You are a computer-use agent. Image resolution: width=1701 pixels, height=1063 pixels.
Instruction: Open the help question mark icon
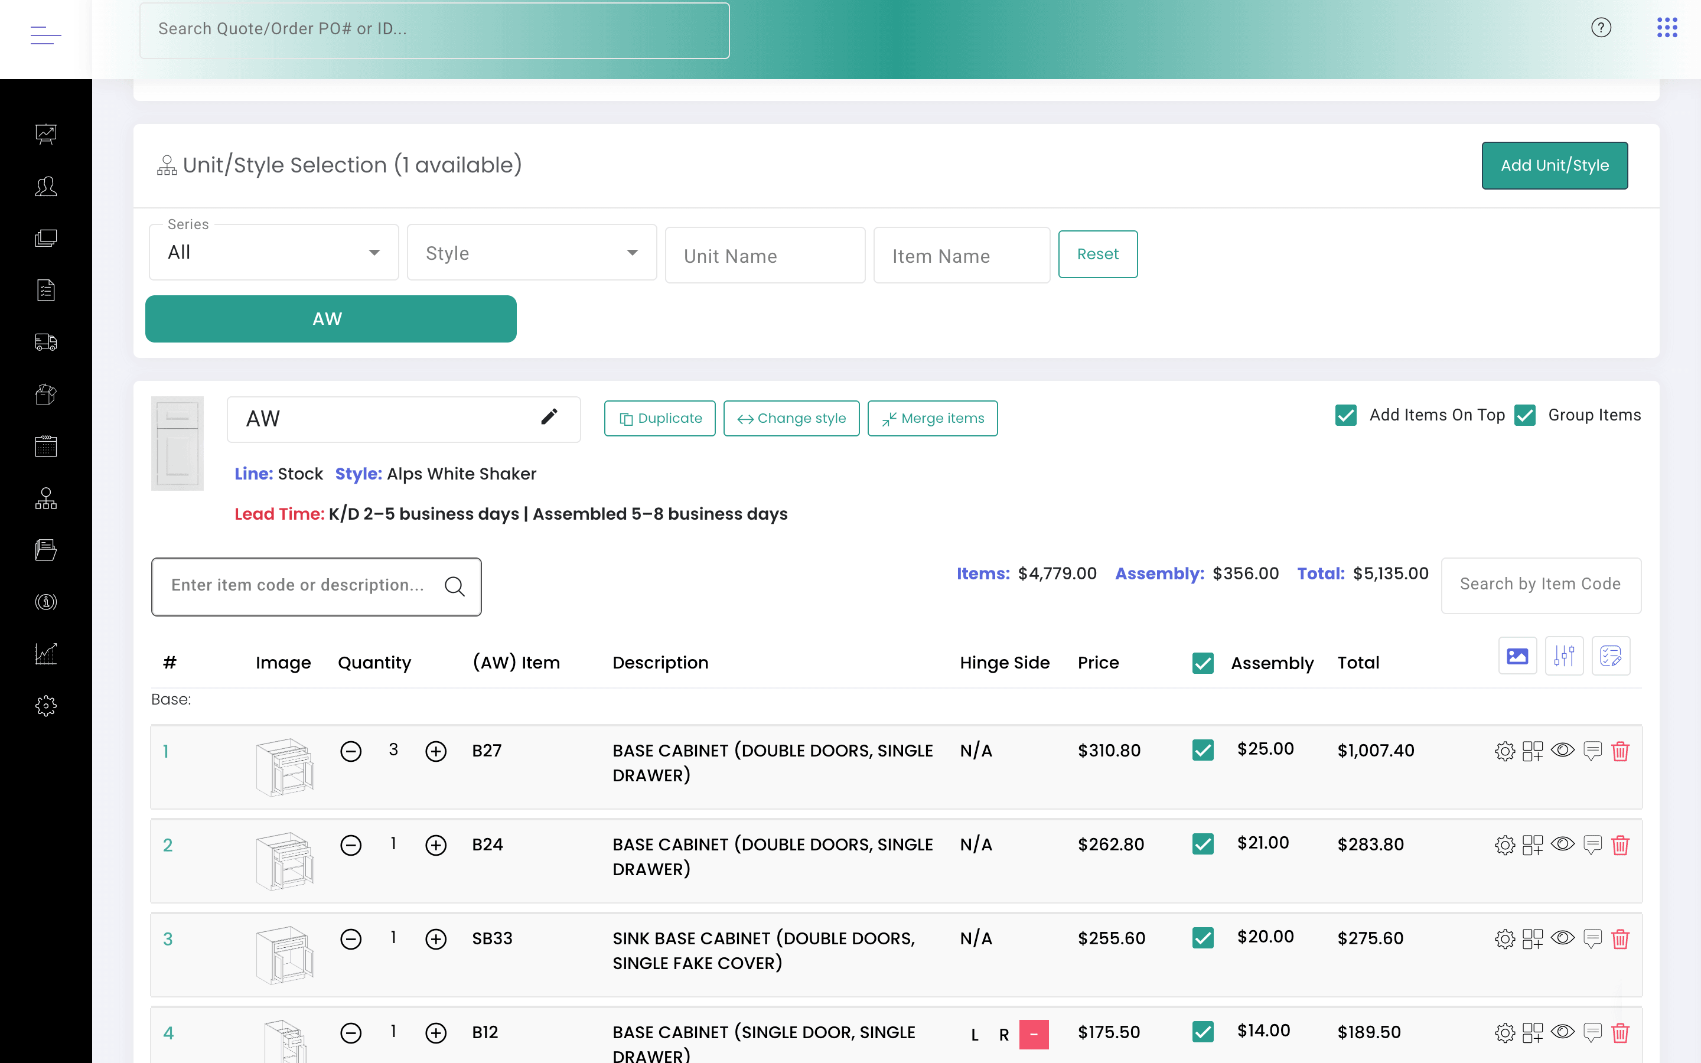pos(1601,28)
